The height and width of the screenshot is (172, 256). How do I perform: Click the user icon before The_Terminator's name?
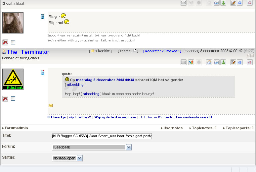[4, 52]
